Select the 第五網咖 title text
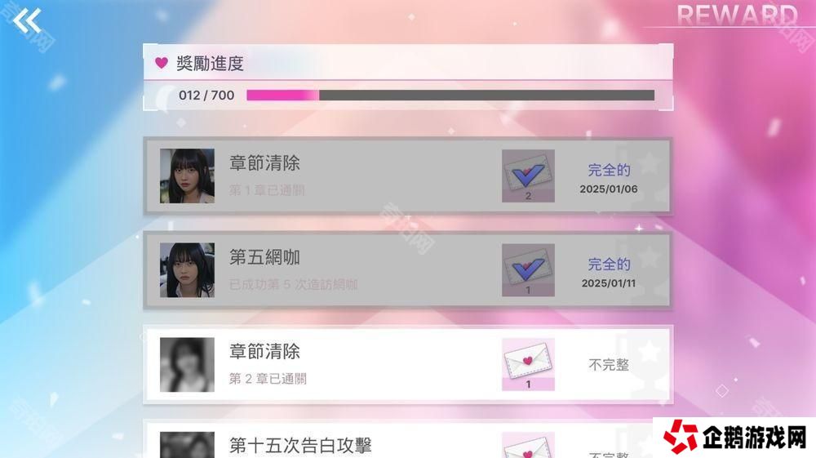The image size is (816, 458). click(x=264, y=257)
